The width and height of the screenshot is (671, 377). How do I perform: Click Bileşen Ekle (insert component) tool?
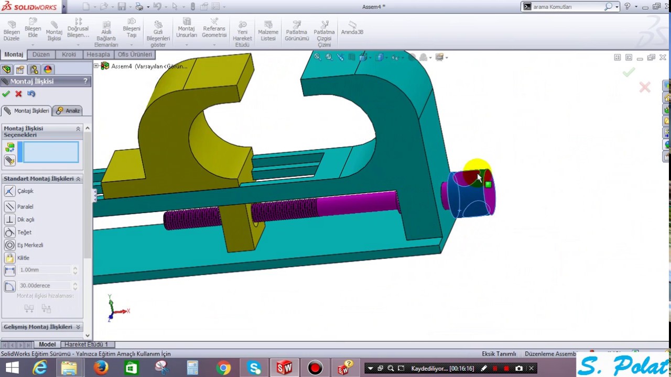33,28
